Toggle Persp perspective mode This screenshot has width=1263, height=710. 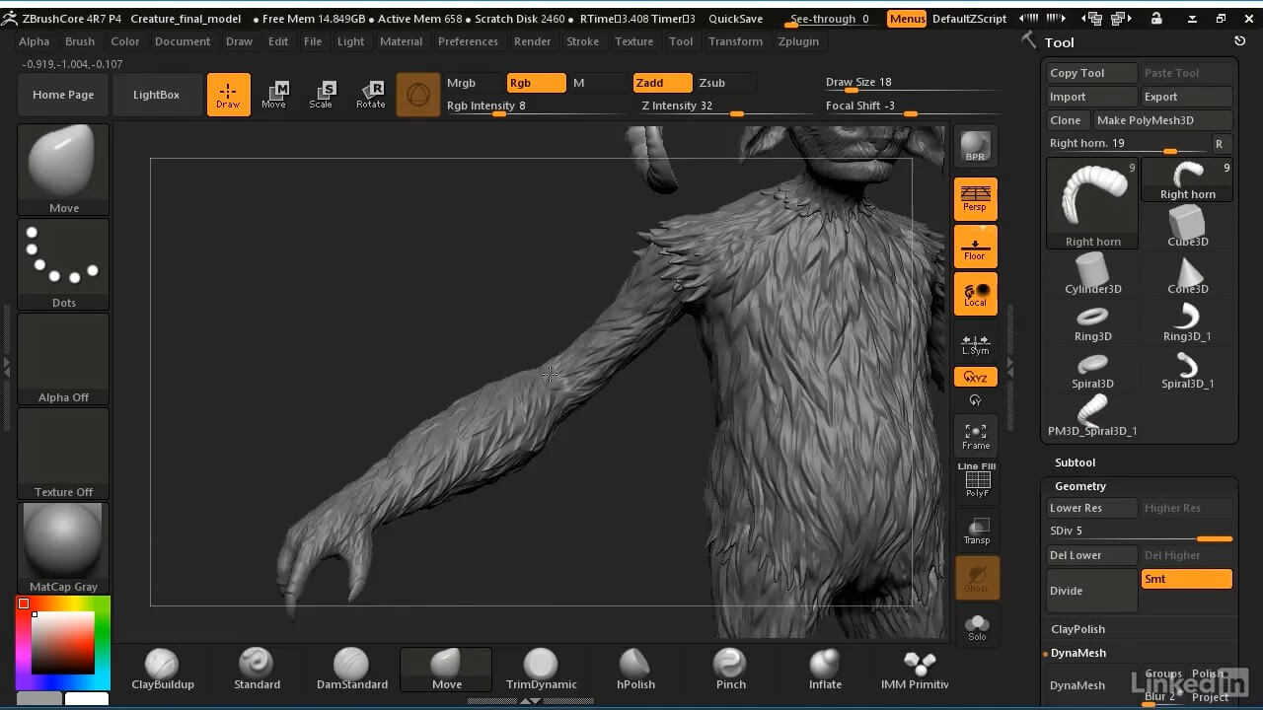coord(975,198)
